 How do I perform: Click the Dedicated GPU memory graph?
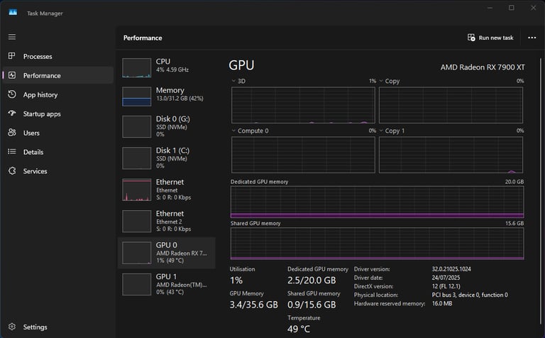(377, 202)
